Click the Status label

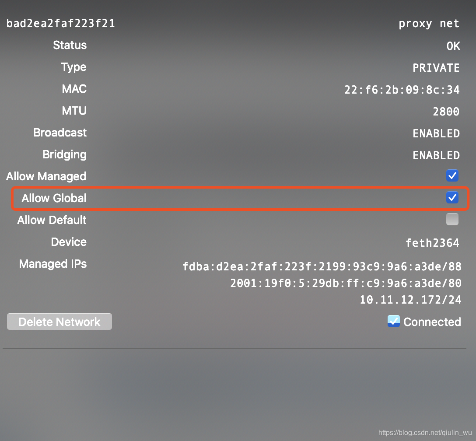click(x=70, y=45)
